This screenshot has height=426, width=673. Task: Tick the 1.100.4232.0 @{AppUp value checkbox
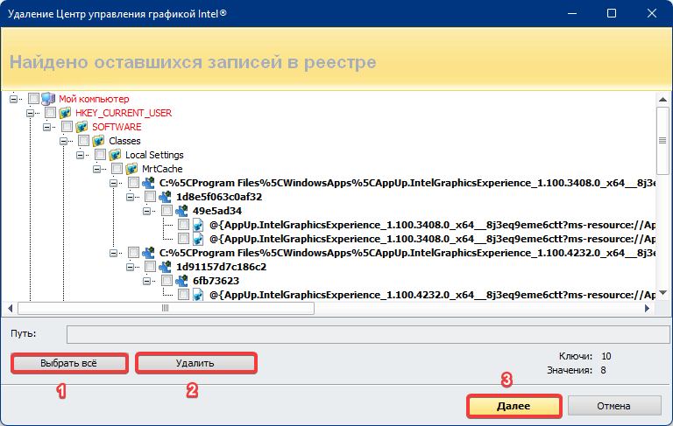(x=184, y=295)
